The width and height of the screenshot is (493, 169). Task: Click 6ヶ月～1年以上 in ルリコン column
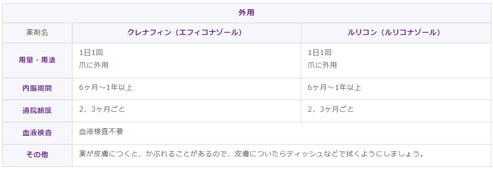pyautogui.click(x=334, y=87)
